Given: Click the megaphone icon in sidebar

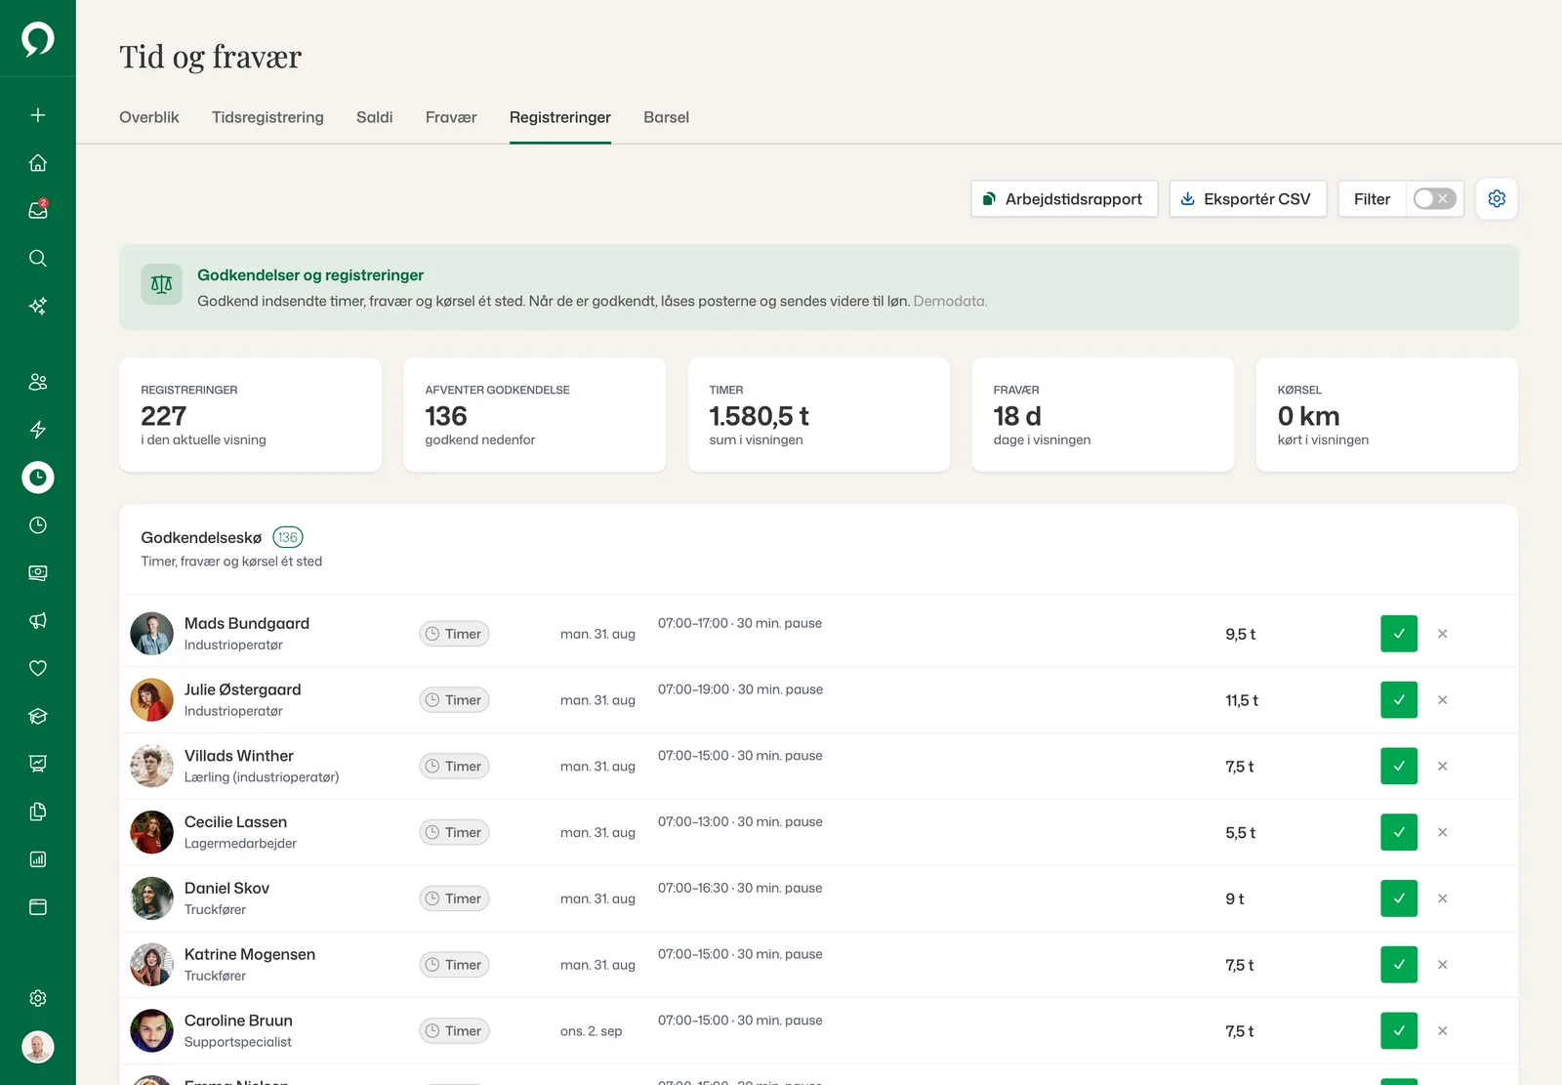Looking at the screenshot, I should point(38,621).
